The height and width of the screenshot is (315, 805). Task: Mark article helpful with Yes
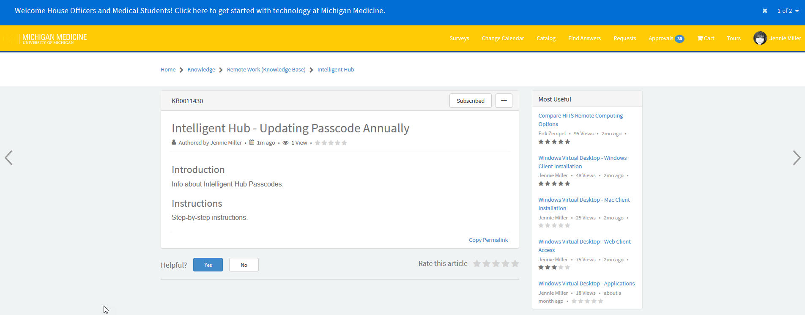click(208, 265)
